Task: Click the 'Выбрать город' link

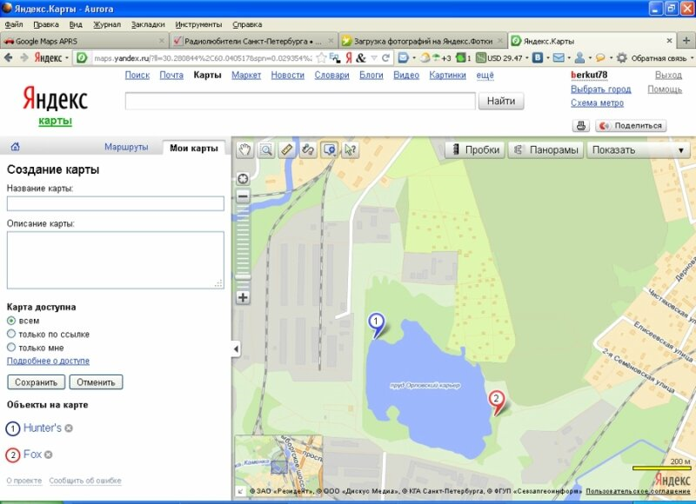Action: click(x=600, y=90)
